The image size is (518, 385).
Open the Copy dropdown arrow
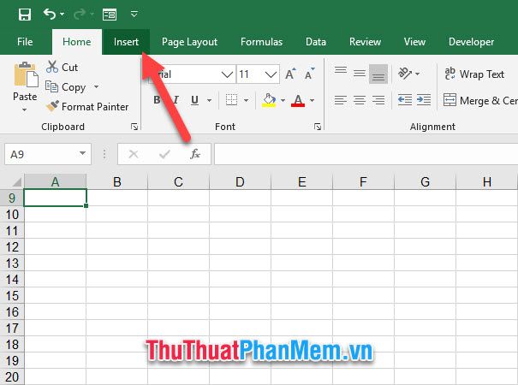coord(96,86)
